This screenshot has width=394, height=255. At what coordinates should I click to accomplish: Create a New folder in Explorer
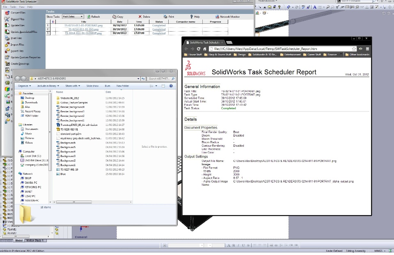click(x=123, y=86)
